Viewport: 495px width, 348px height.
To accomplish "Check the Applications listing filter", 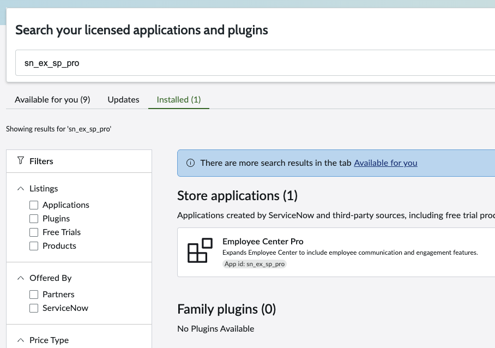I will (34, 205).
